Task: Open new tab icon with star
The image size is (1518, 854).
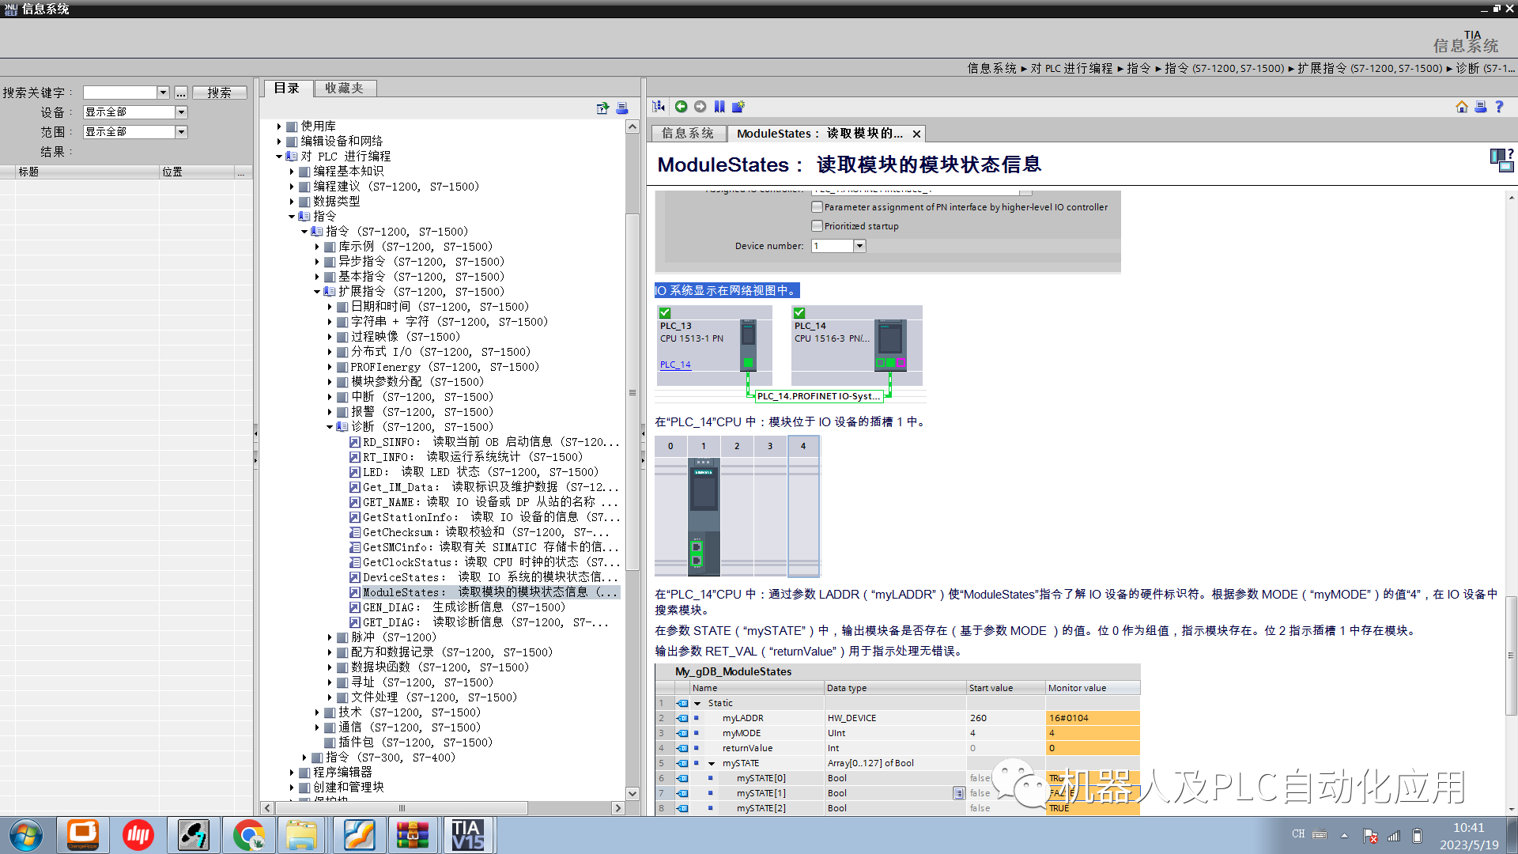Action: (738, 107)
